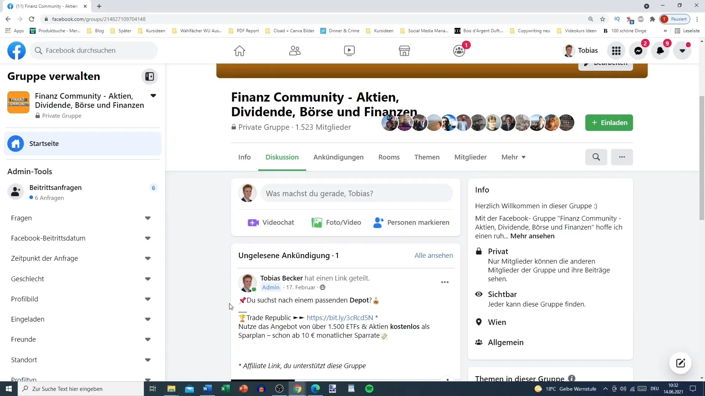
Task: Click the Notifications bell icon
Action: point(660,50)
